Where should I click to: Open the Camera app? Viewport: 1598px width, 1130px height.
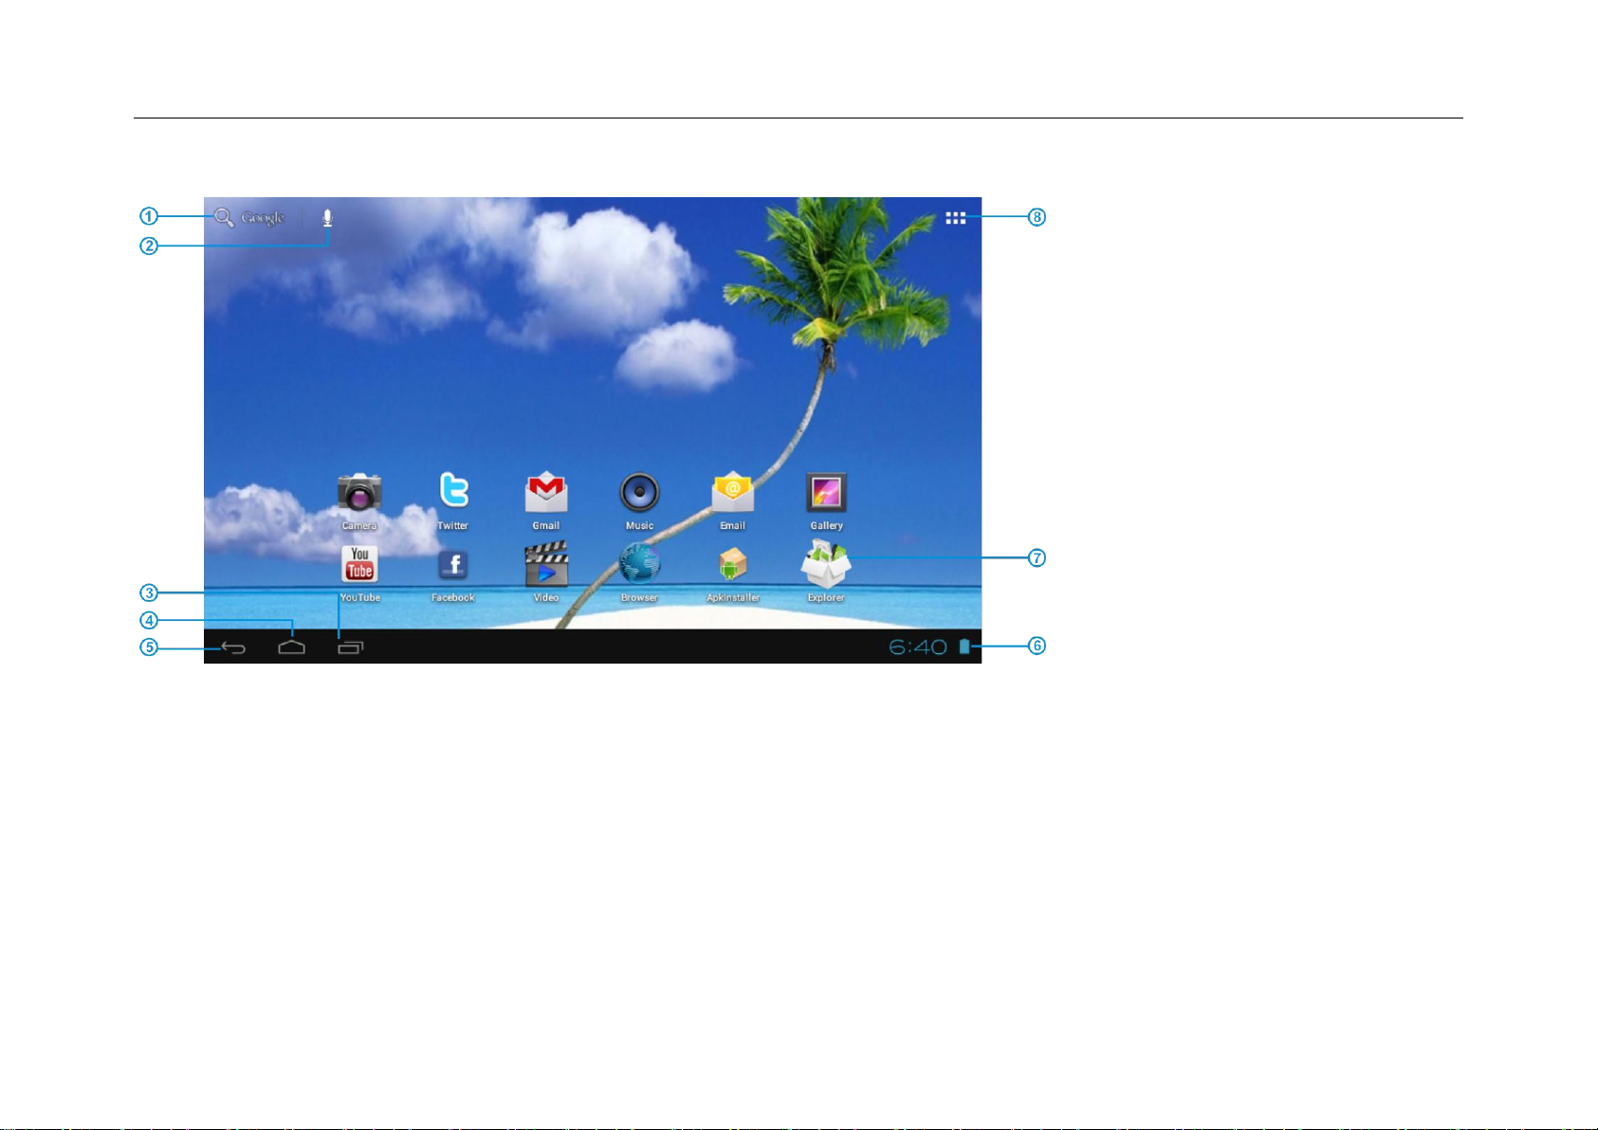(x=359, y=494)
